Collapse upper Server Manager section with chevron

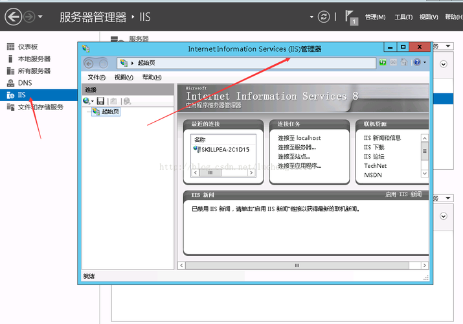[x=444, y=64]
